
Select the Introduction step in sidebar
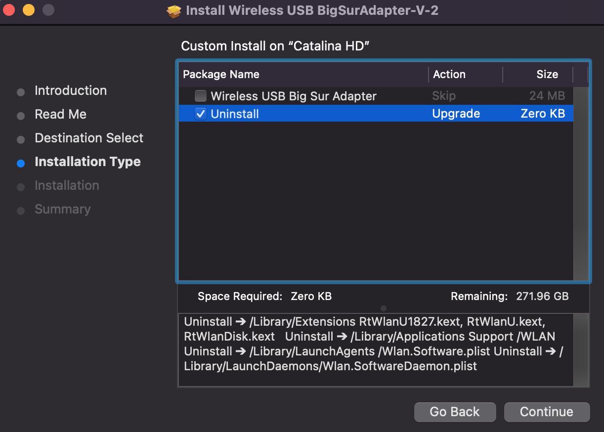click(x=71, y=90)
